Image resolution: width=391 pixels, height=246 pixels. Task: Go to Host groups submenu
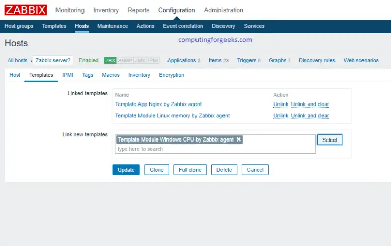click(19, 26)
